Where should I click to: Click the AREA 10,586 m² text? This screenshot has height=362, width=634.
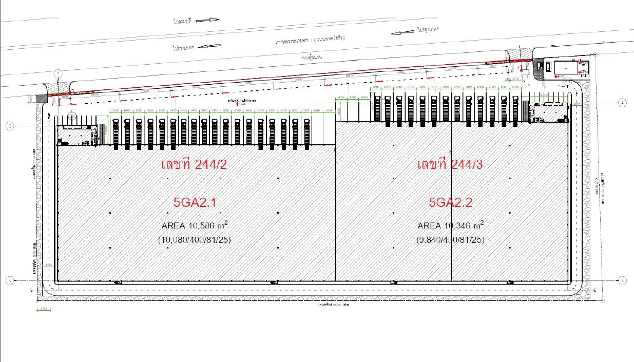coord(194,225)
